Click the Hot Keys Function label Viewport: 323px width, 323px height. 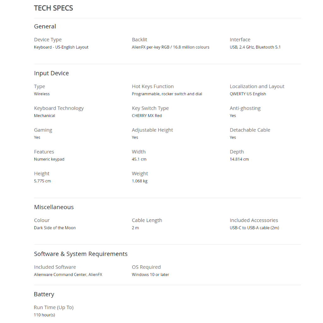click(153, 86)
